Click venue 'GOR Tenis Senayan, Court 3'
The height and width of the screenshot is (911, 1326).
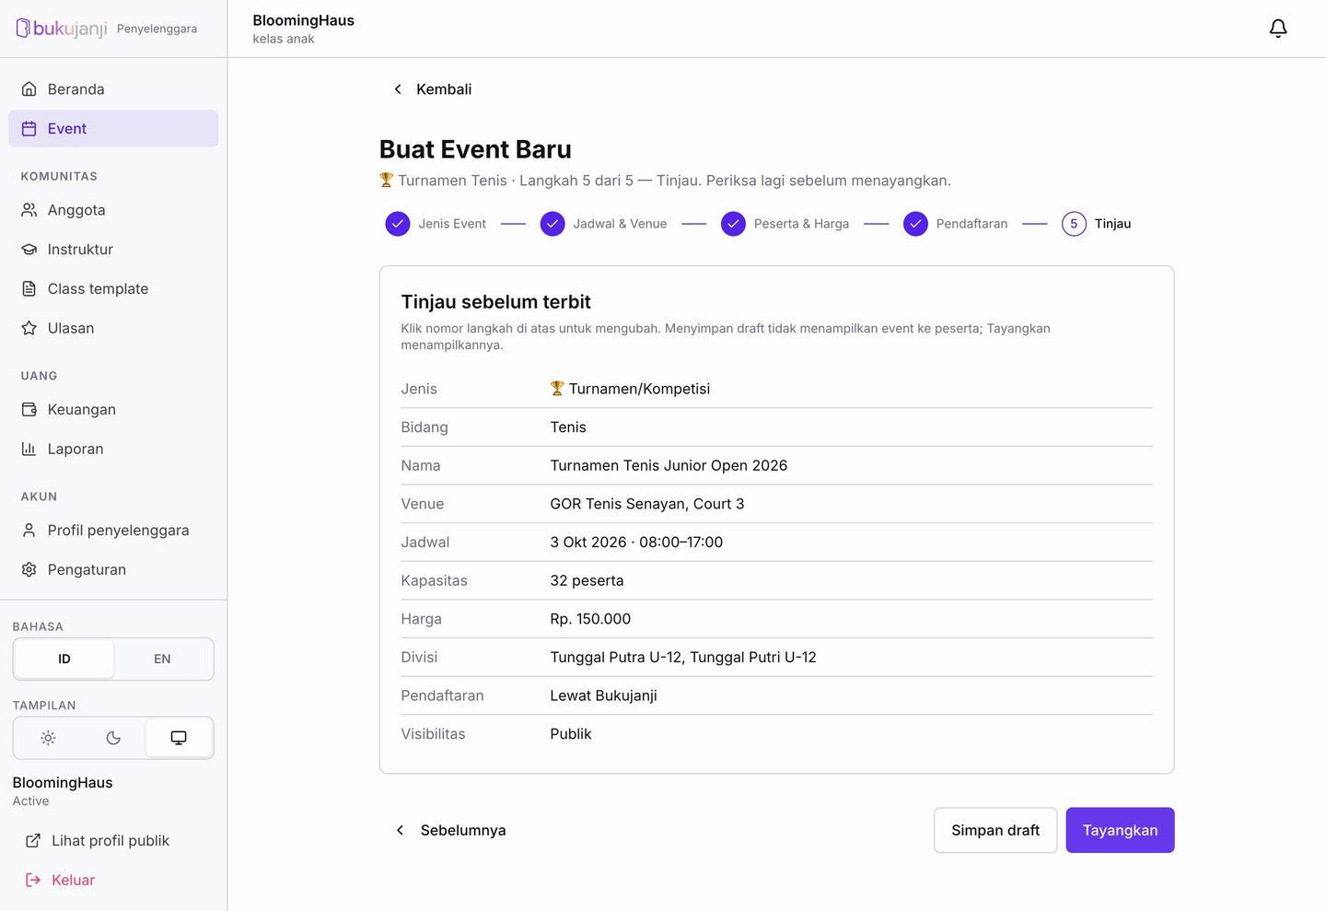tap(647, 504)
